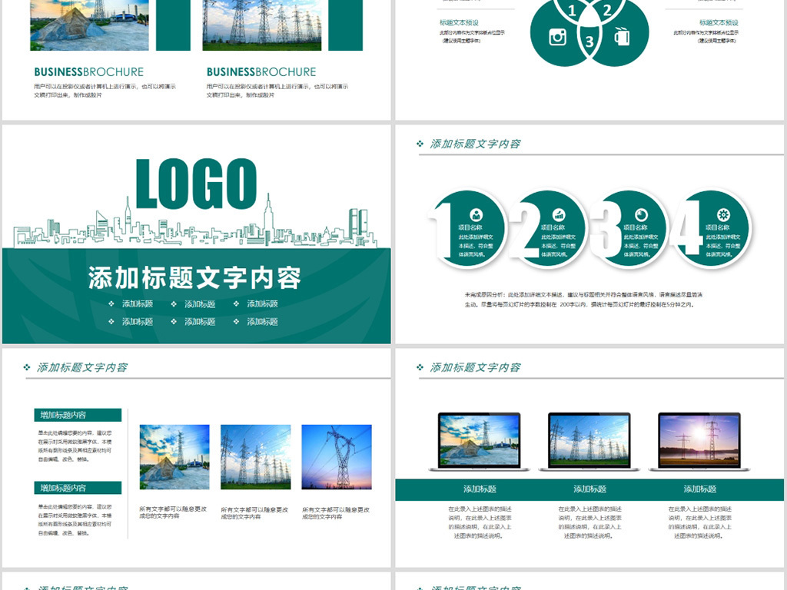787x590 pixels.
Task: Click the white title 添加标题文字内容 on the green banner
Action: point(194,277)
